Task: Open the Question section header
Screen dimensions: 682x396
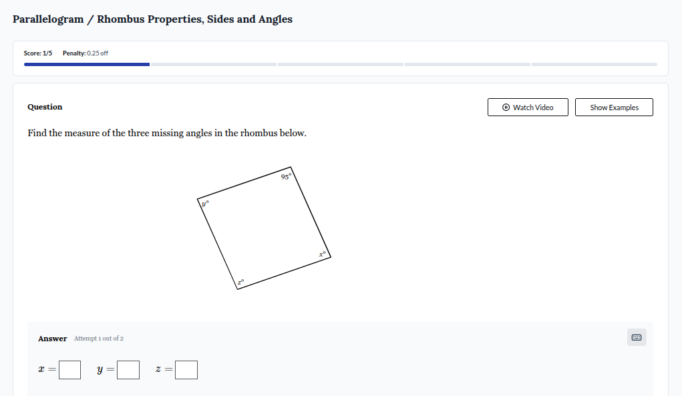Action: 45,107
